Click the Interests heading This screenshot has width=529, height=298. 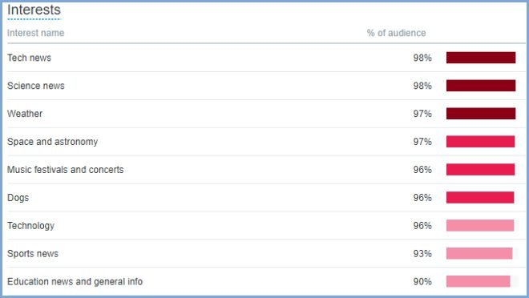(34, 10)
